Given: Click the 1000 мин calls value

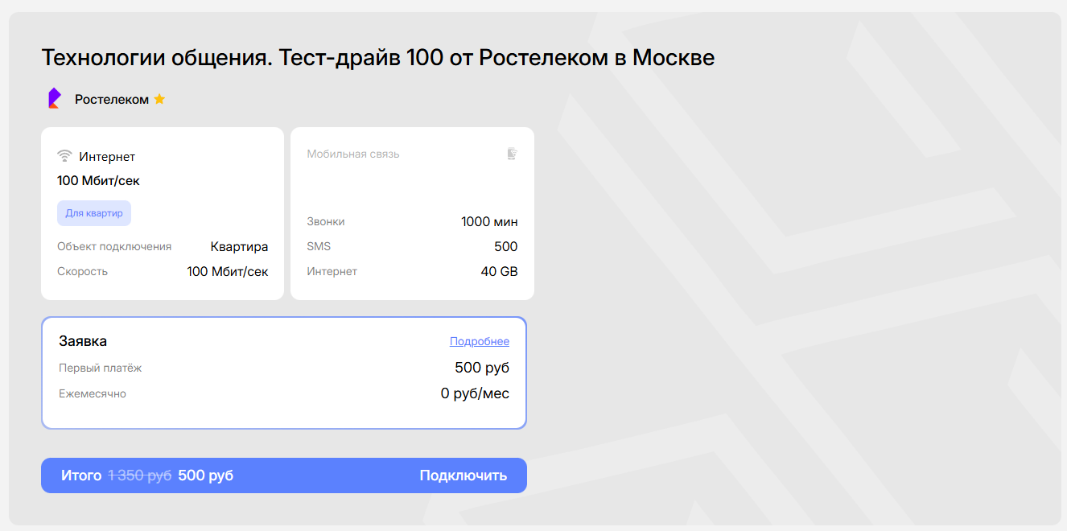Looking at the screenshot, I should tap(489, 222).
